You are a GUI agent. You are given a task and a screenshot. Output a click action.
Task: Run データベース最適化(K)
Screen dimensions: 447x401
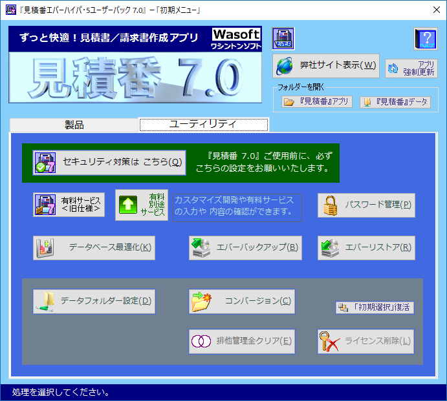[94, 247]
